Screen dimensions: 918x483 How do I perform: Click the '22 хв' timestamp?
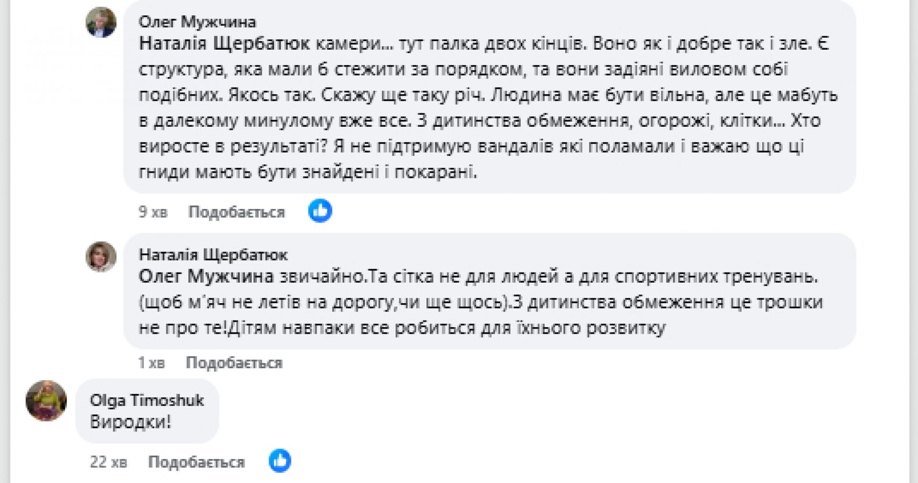109,462
